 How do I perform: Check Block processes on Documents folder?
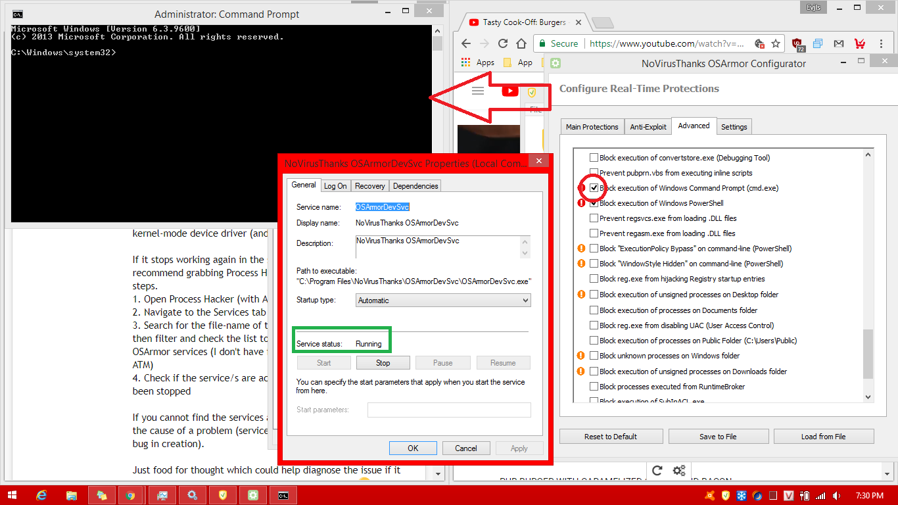click(594, 310)
